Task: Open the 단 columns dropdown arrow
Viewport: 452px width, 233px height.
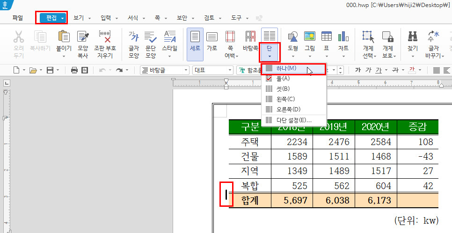Action: pyautogui.click(x=269, y=56)
